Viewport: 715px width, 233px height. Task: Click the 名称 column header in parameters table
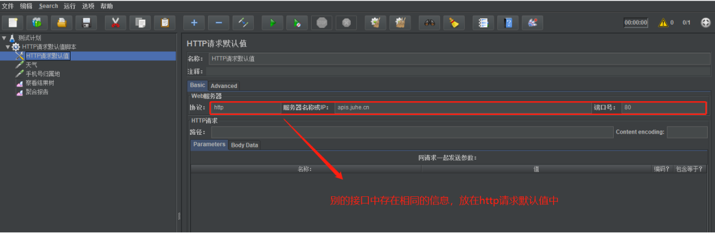point(306,169)
